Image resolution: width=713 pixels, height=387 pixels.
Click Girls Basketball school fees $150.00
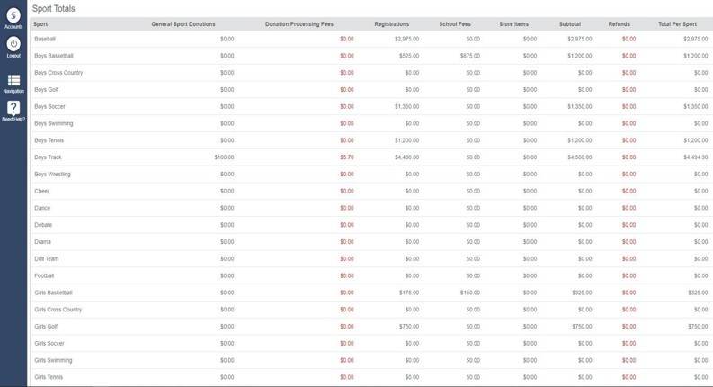click(470, 292)
